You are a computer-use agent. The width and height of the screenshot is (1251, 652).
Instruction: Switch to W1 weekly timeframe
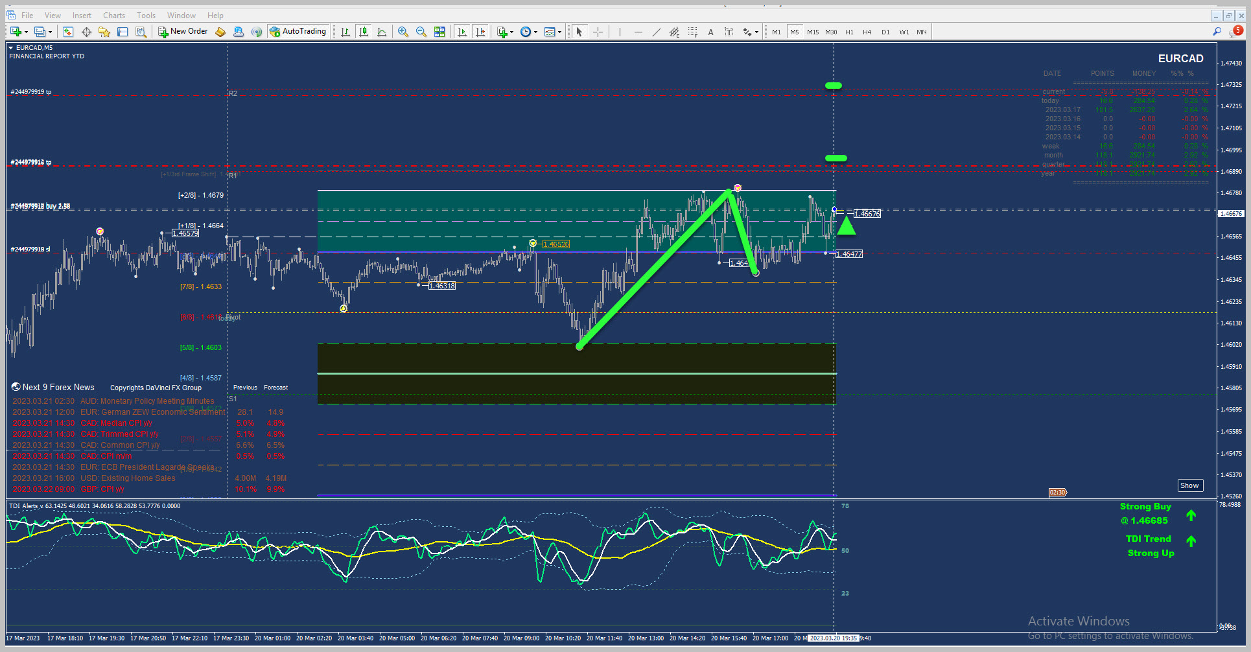[x=904, y=32]
